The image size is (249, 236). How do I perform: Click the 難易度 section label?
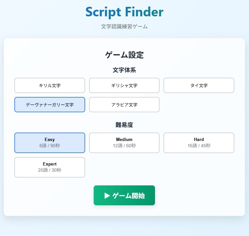pyautogui.click(x=124, y=125)
